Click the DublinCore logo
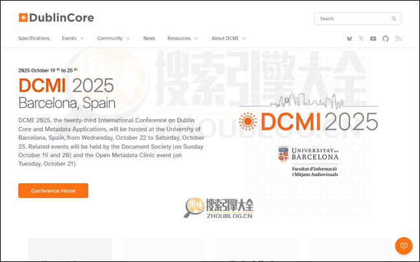Screen dimensions: 420x262 tap(56, 17)
